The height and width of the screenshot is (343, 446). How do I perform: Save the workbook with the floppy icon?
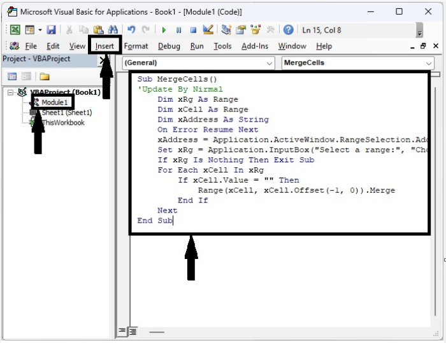[x=51, y=30]
